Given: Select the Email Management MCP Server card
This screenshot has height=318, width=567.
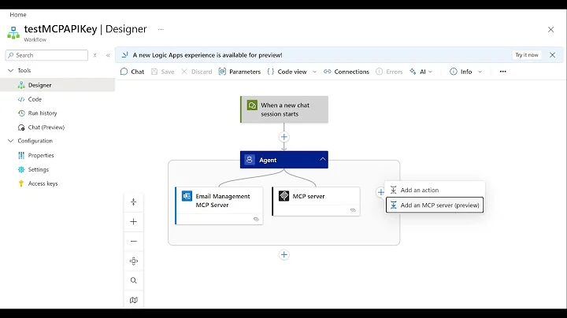Looking at the screenshot, I should tap(219, 205).
